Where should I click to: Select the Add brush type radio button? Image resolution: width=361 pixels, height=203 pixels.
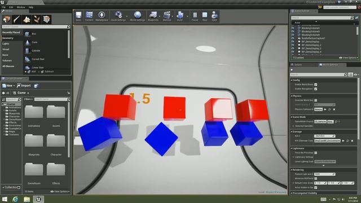point(26,72)
